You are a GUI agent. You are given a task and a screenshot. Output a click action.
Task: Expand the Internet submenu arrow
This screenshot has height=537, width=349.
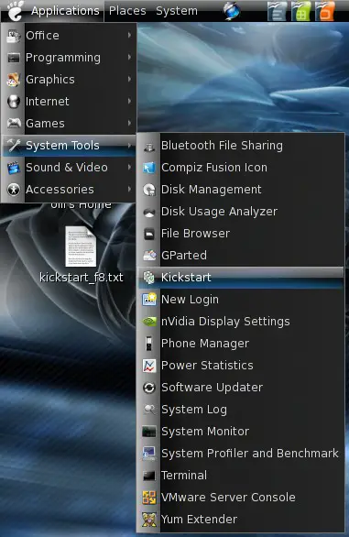(x=129, y=101)
